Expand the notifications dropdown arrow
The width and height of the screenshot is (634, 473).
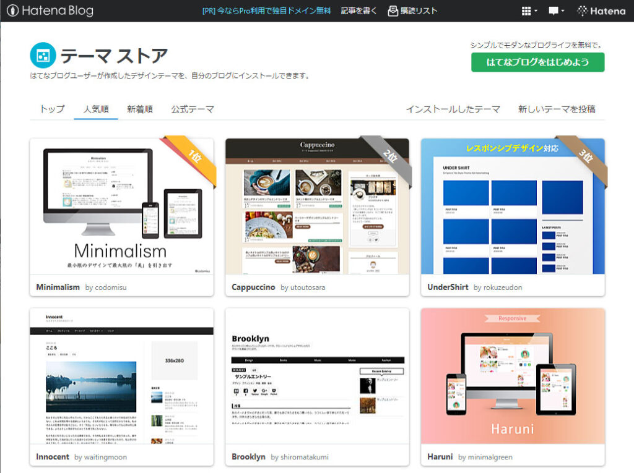[x=562, y=11]
